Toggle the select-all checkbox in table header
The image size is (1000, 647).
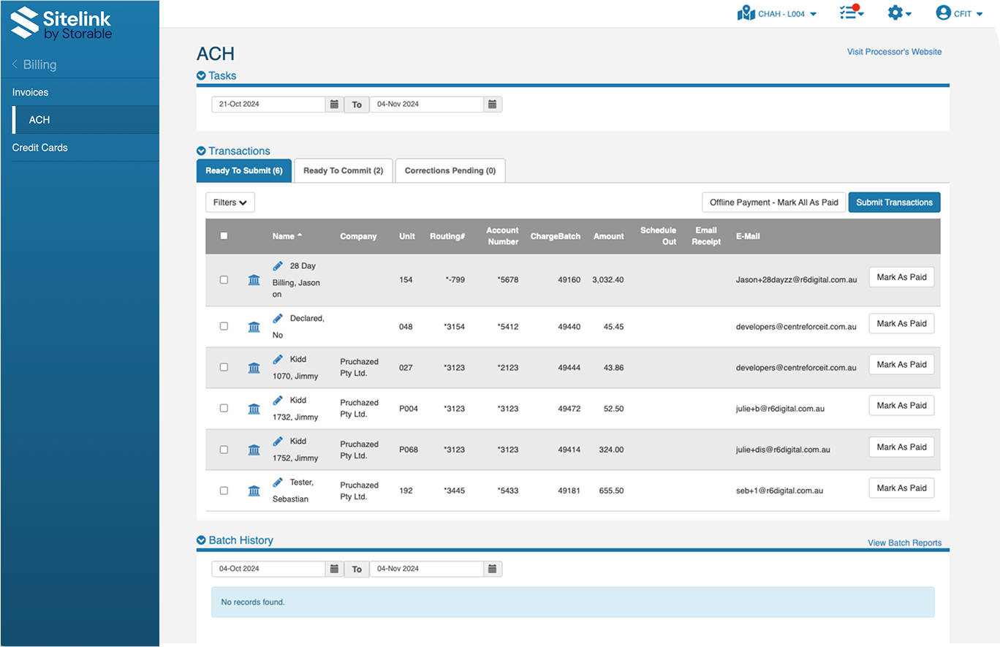click(x=224, y=236)
